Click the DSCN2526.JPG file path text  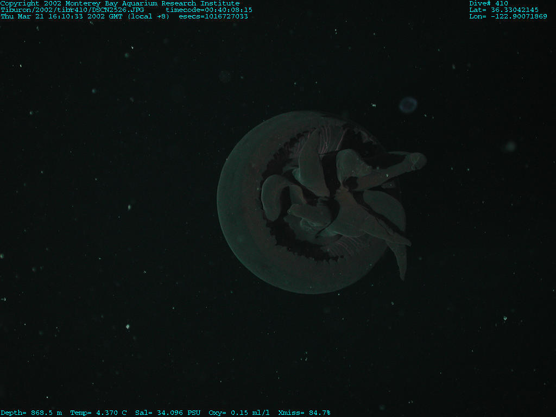72,10
